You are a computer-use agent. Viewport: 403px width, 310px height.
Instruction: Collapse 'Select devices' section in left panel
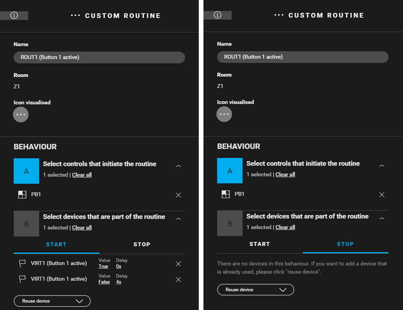(178, 219)
